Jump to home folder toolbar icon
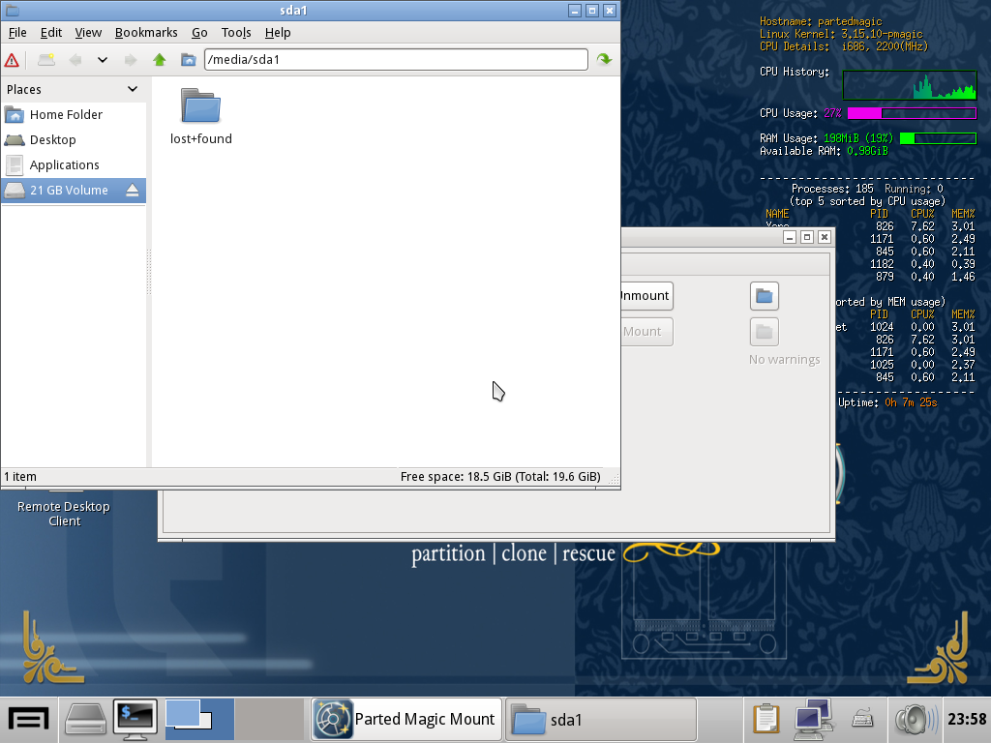 click(189, 60)
